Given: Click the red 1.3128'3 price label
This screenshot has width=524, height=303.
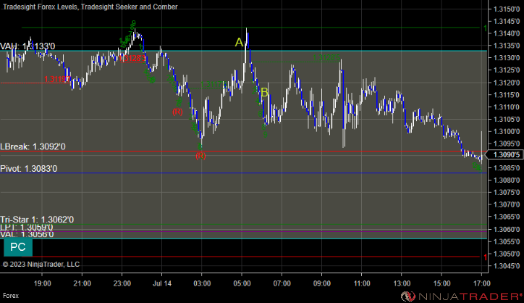Looking at the screenshot, I should point(132,59).
